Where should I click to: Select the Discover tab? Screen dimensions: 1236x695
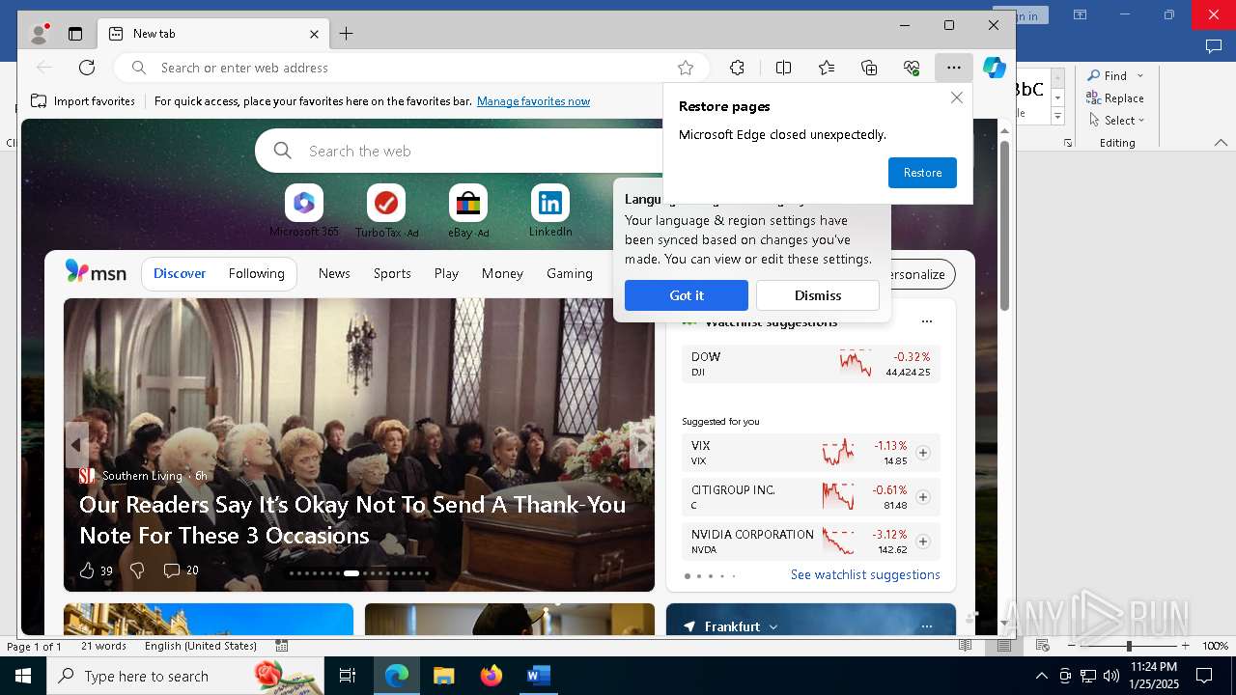point(180,273)
